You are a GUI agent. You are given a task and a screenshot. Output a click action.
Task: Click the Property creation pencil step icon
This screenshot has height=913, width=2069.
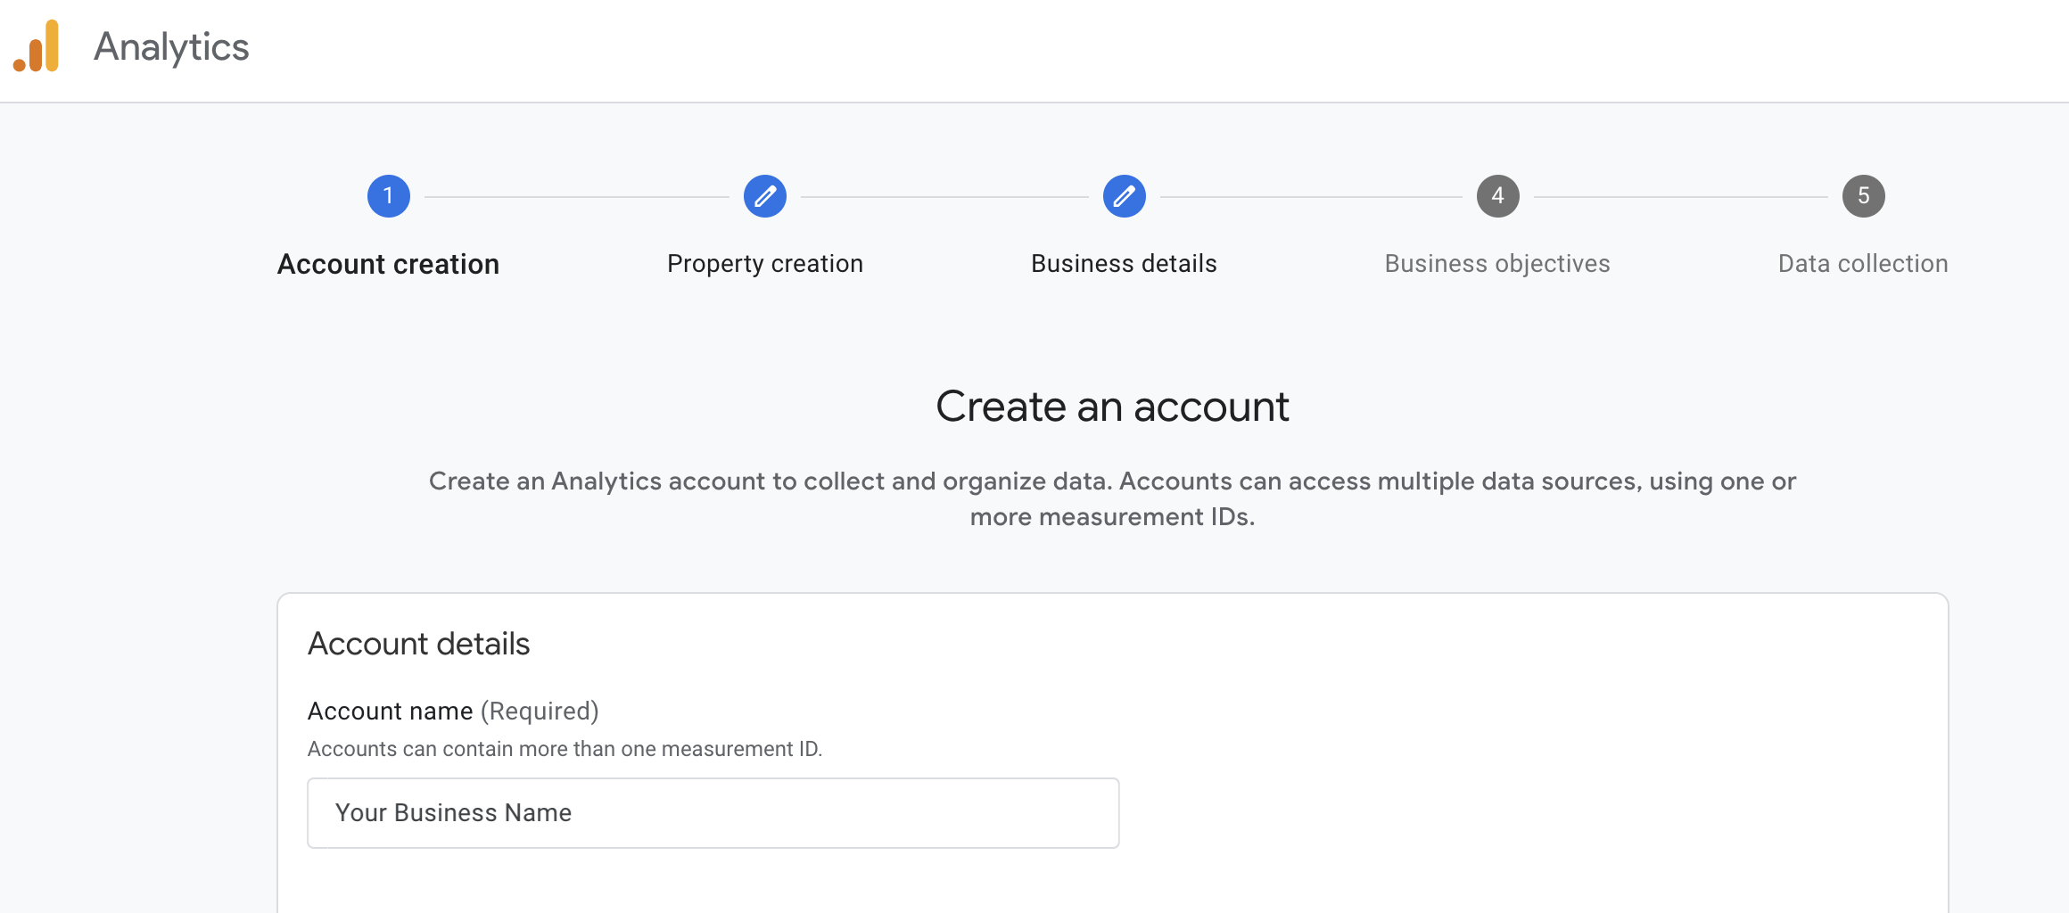coord(765,196)
